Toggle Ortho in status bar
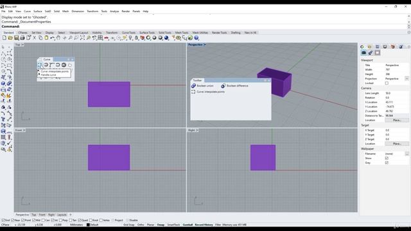 141,225
